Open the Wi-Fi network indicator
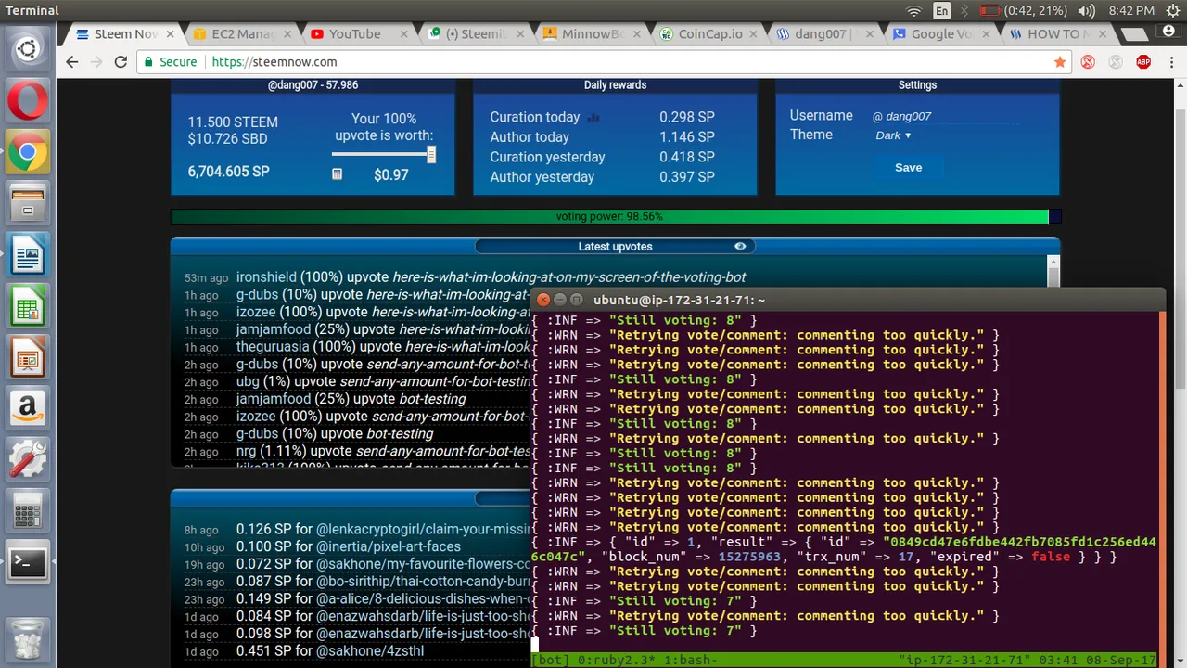 pos(914,11)
